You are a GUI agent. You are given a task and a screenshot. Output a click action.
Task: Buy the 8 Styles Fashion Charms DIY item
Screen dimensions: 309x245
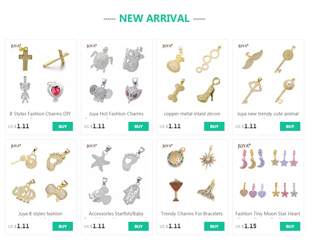click(x=63, y=126)
